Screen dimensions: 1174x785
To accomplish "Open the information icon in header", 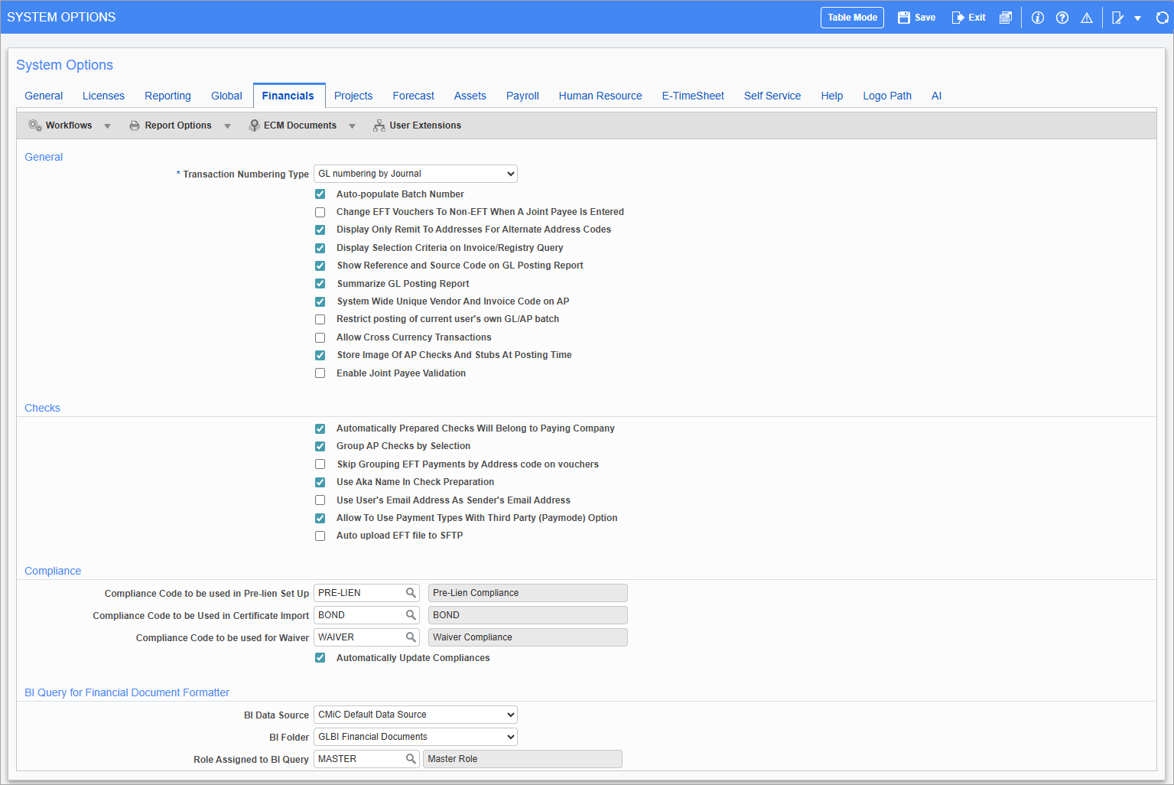I will pyautogui.click(x=1038, y=18).
